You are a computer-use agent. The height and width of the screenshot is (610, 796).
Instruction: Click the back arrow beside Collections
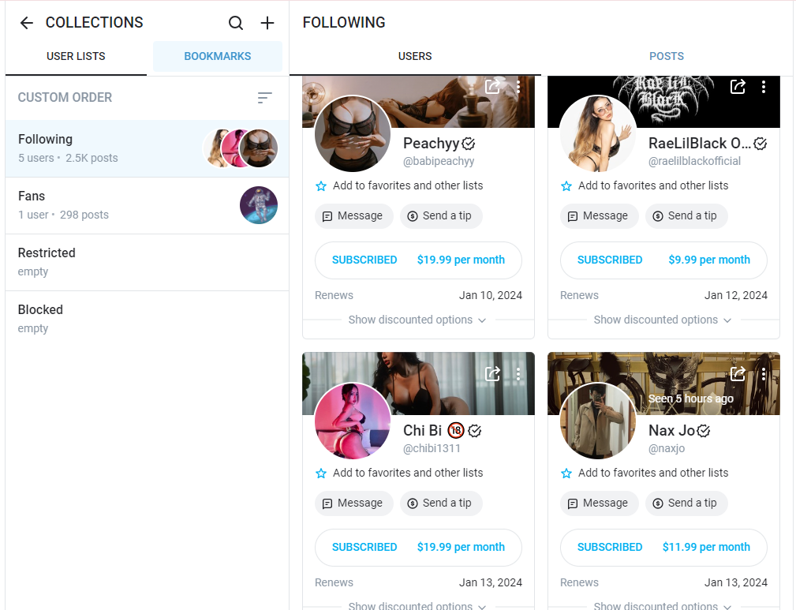(x=27, y=23)
